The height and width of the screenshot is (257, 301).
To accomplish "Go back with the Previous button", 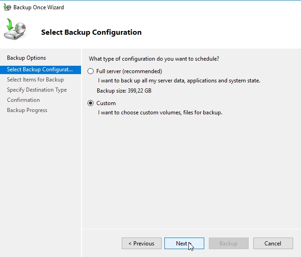I will tap(141, 244).
